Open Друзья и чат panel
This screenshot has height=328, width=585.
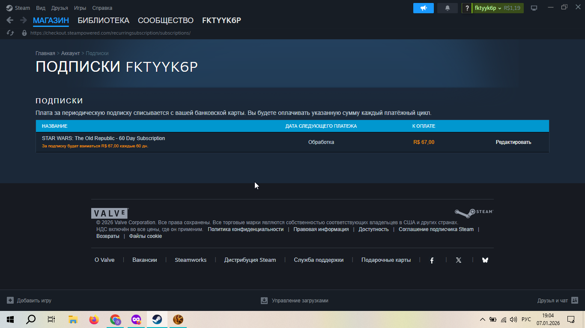point(558,301)
